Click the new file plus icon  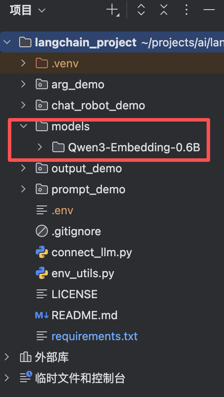tap(112, 10)
